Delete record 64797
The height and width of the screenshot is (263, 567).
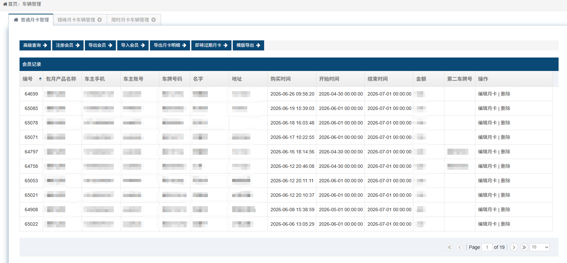[x=505, y=152]
